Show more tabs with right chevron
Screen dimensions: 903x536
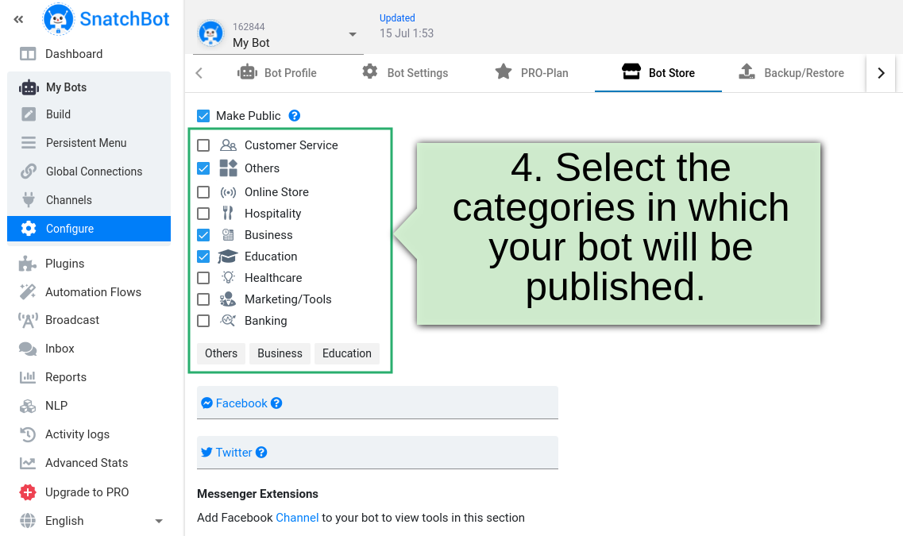point(881,73)
